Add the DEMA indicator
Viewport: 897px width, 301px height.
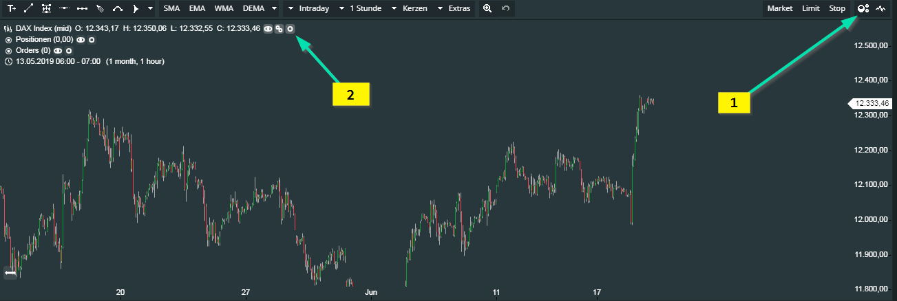[x=253, y=9]
